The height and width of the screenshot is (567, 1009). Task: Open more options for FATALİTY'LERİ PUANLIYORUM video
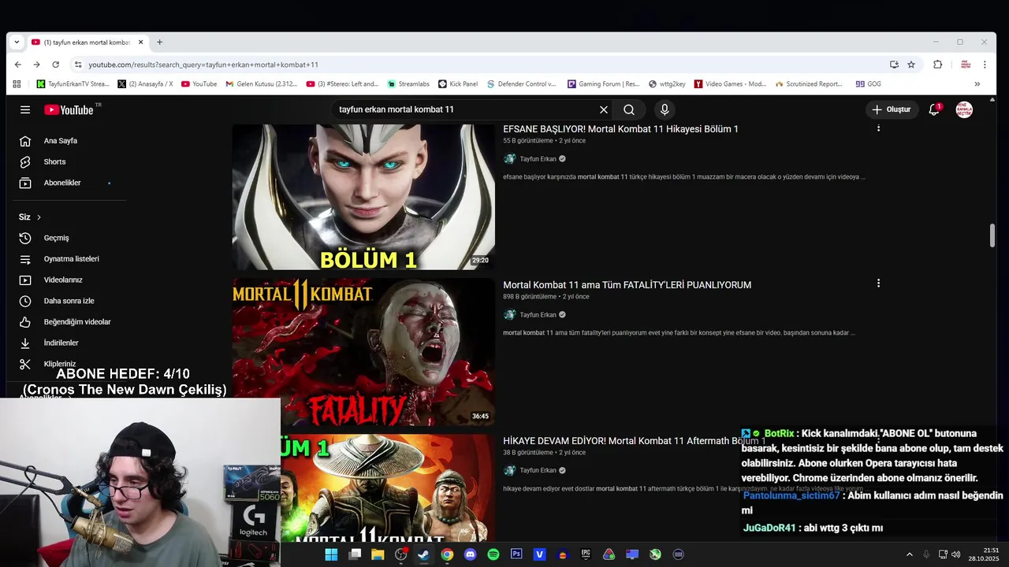878,283
